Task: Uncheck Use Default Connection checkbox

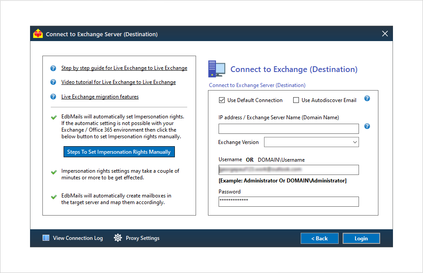Action: (x=222, y=100)
